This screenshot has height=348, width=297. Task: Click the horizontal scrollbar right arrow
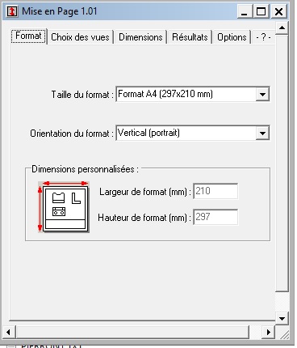pos(268,332)
